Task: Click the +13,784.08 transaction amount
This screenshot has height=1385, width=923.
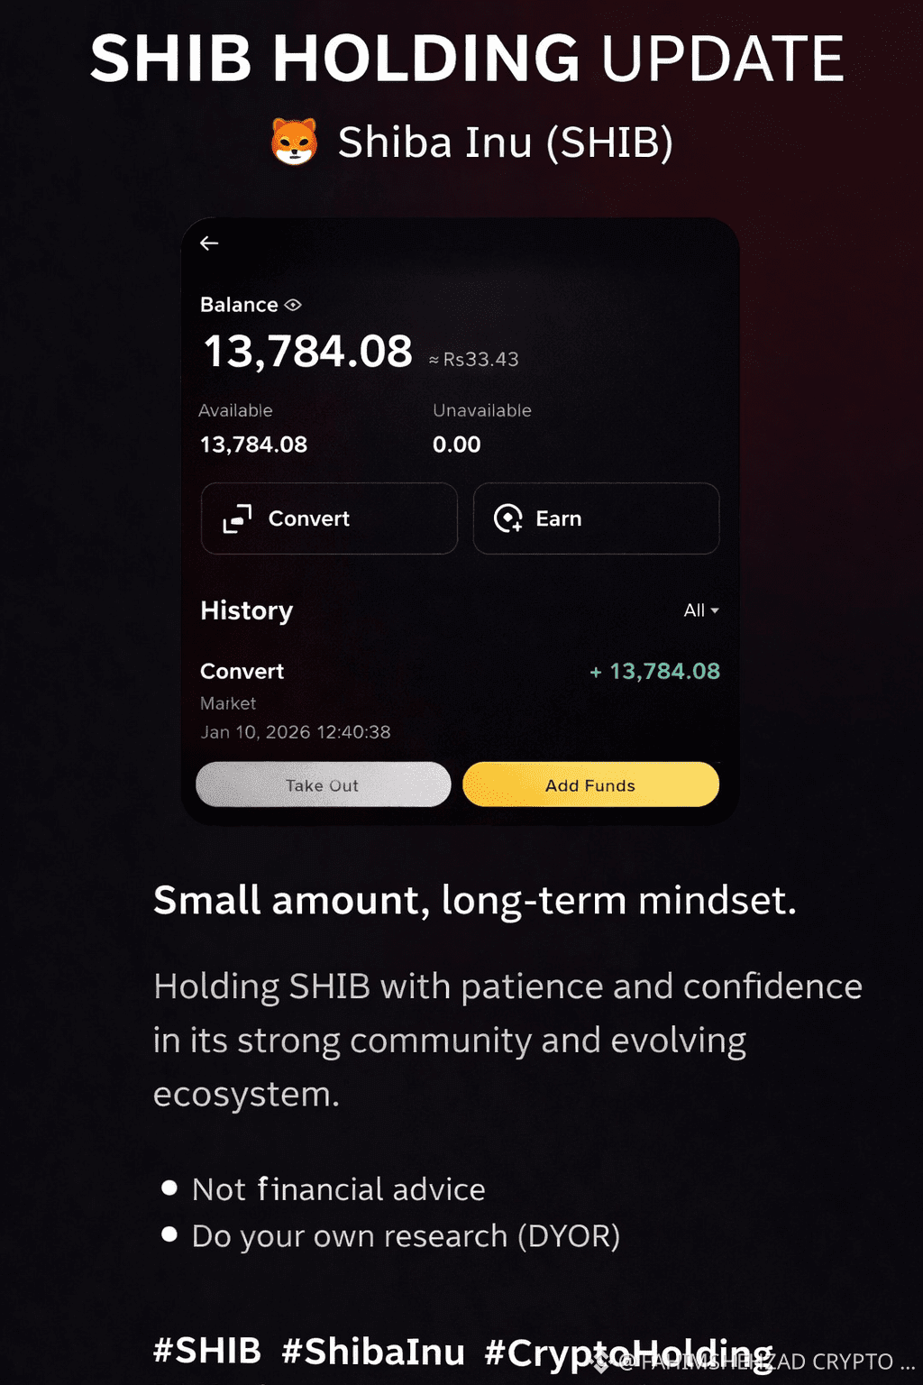Action: click(x=655, y=672)
